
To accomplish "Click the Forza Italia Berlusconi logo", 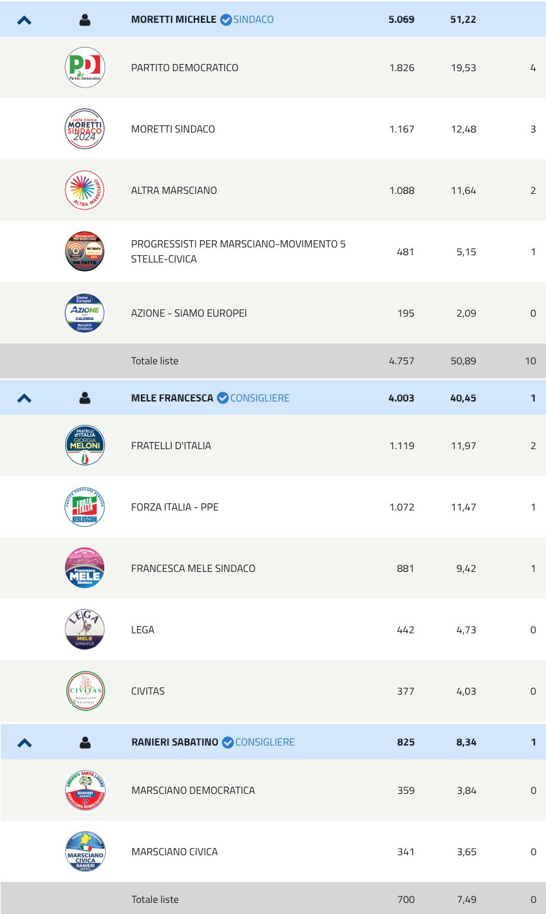I will click(x=85, y=507).
